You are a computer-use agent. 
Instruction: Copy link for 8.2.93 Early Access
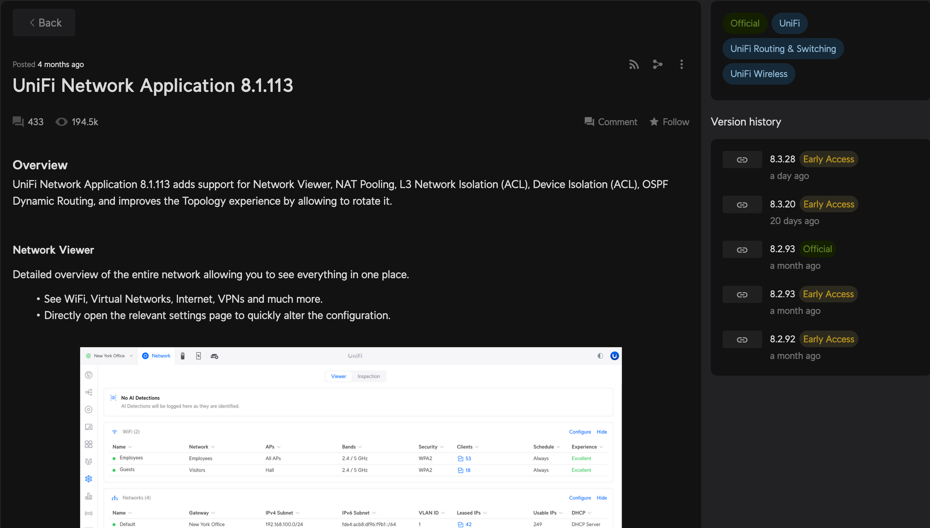pos(742,294)
